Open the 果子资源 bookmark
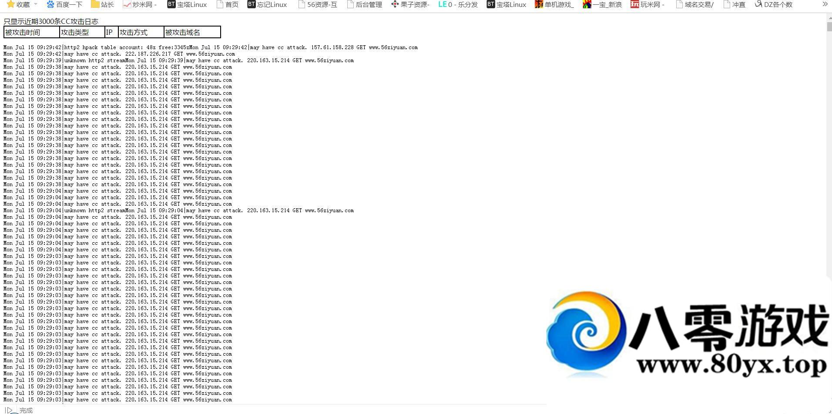 click(410, 4)
